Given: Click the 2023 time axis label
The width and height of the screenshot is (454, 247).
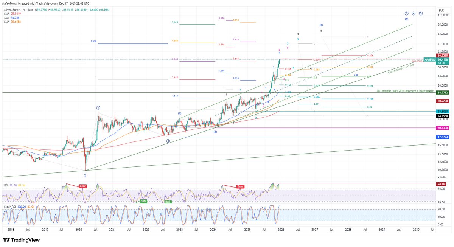Looking at the screenshot, I should coord(180,230).
